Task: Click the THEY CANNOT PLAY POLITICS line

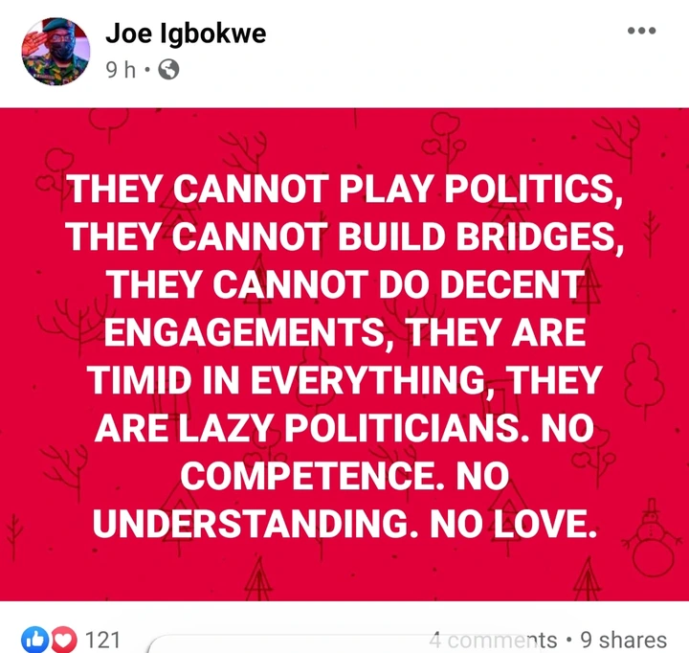Action: click(x=344, y=190)
